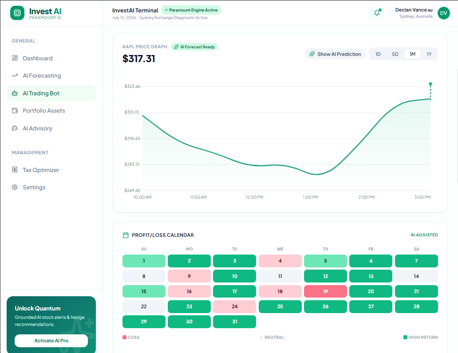This screenshot has width=458, height=353.
Task: Click the $317.31 price value
Action: (139, 59)
